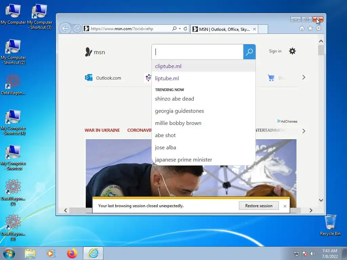Open Windows Explorer from the taskbar
Image resolution: width=347 pixels, height=260 pixels.
point(30,253)
